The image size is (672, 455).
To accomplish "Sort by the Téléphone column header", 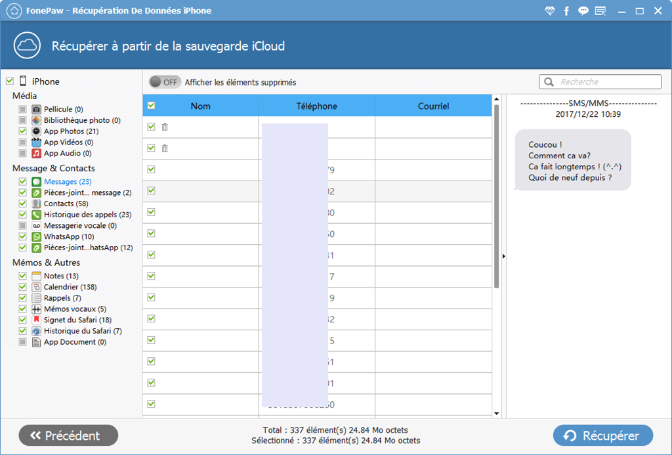I will click(x=317, y=106).
